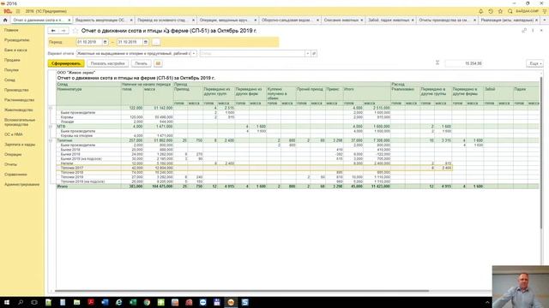Select the 'Телочки 2017' row
The width and height of the screenshot is (549, 308).
(x=254, y=168)
